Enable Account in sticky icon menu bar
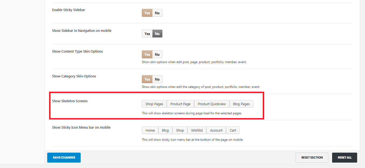The height and width of the screenshot is (168, 365). tap(216, 130)
